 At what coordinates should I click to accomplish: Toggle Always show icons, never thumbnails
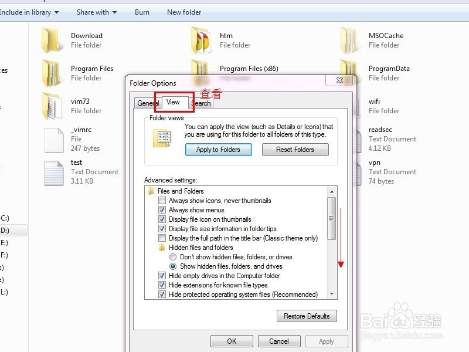pyautogui.click(x=162, y=200)
